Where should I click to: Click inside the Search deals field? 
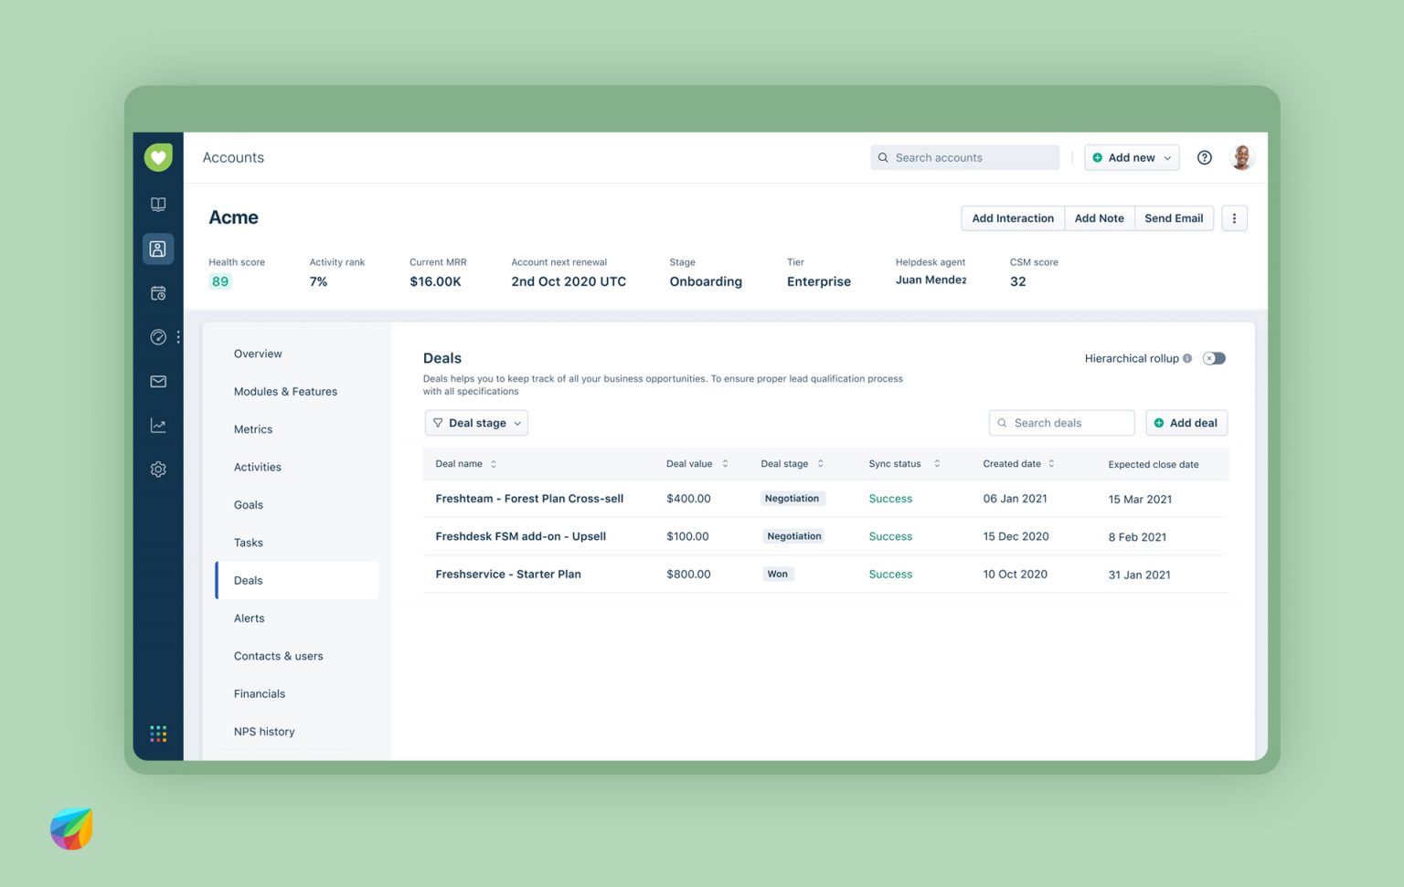[1061, 422]
